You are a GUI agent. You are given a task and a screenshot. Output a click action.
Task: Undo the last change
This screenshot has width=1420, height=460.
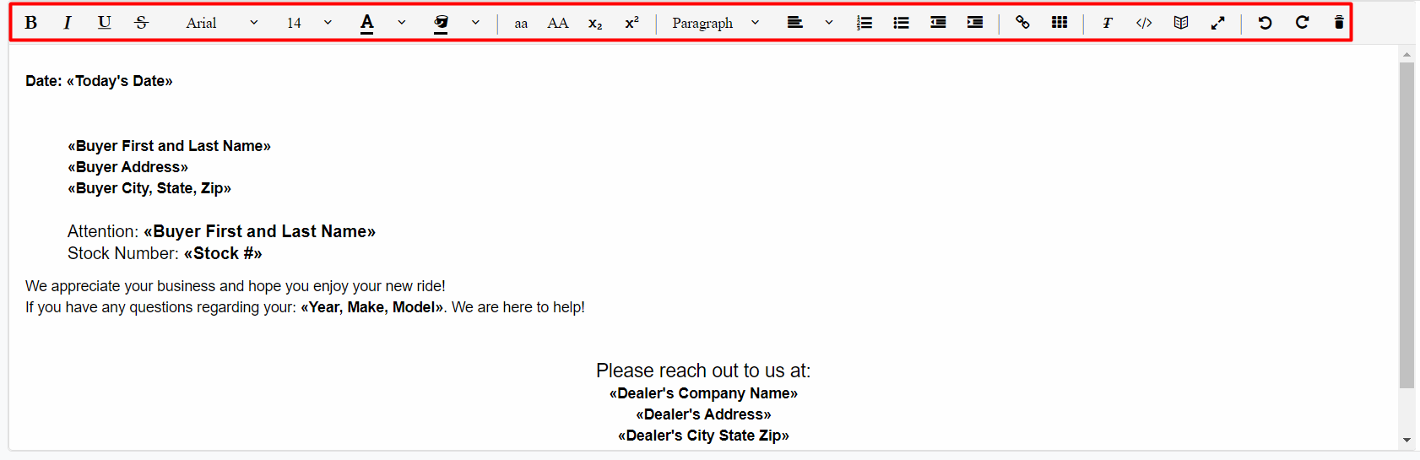click(x=1265, y=23)
